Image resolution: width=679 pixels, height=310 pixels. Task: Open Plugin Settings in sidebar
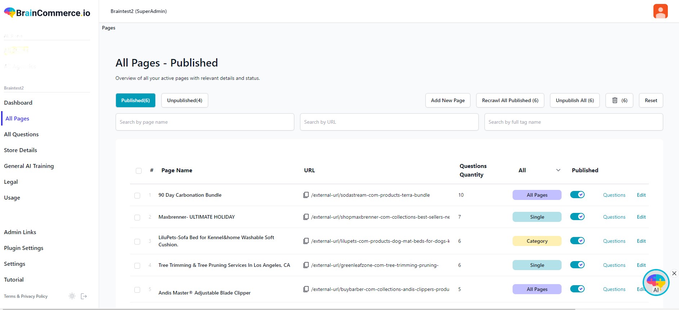coord(24,248)
